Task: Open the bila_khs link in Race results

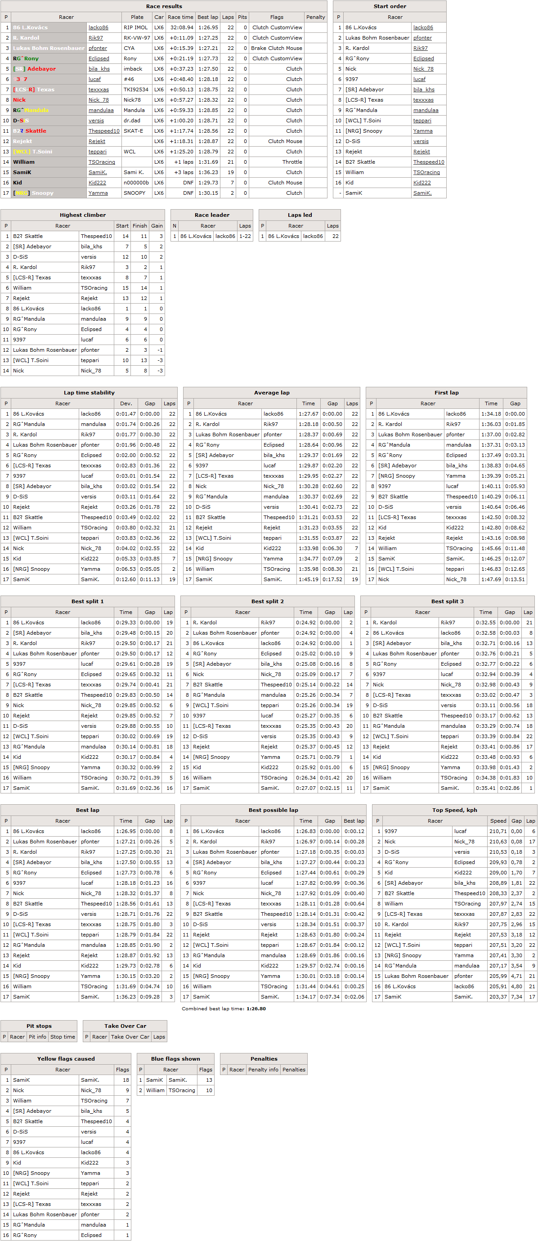Action: pos(99,69)
